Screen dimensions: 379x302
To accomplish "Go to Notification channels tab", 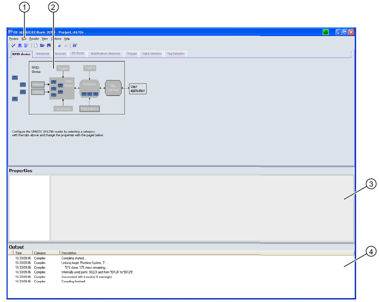I will pos(105,53).
